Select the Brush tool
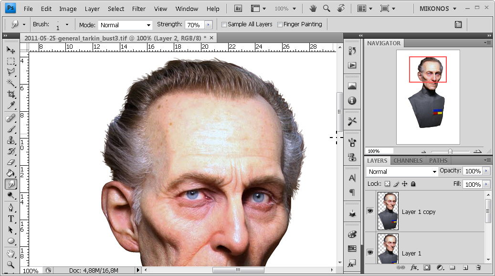The width and height of the screenshot is (495, 276). 11,129
